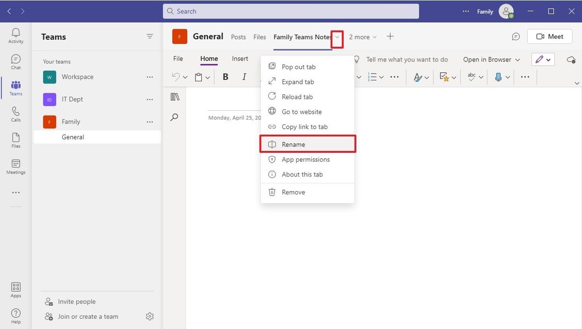Toggle italic formatting
Screen dimensions: 582x329
(244, 76)
